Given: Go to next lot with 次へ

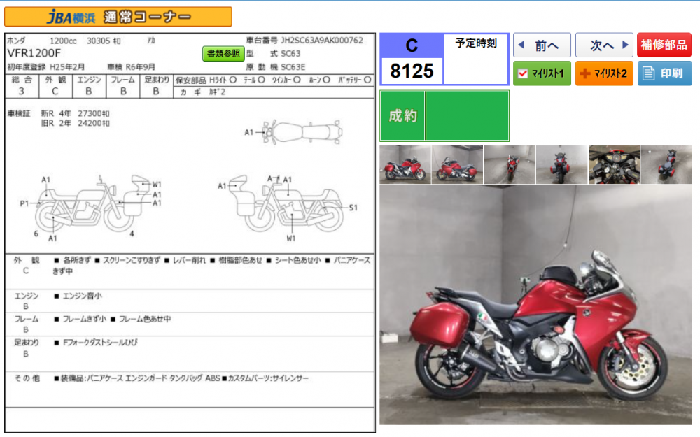Looking at the screenshot, I should 604,45.
